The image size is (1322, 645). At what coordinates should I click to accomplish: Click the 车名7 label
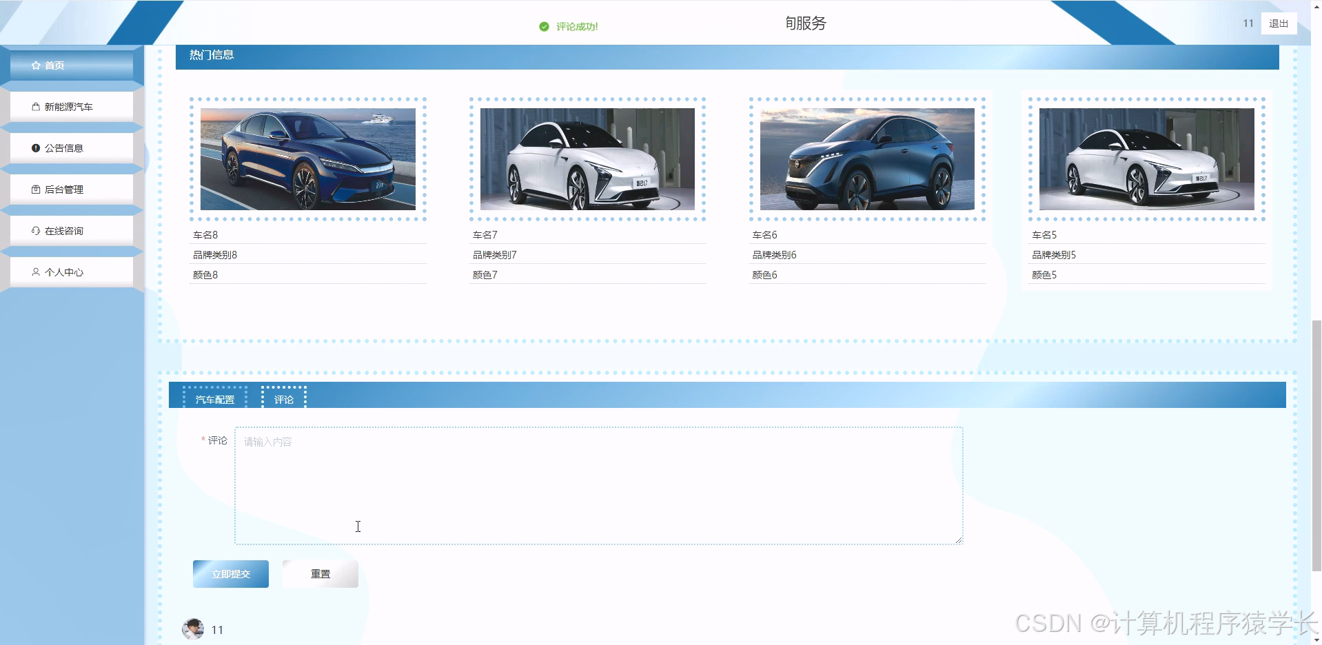click(x=485, y=235)
